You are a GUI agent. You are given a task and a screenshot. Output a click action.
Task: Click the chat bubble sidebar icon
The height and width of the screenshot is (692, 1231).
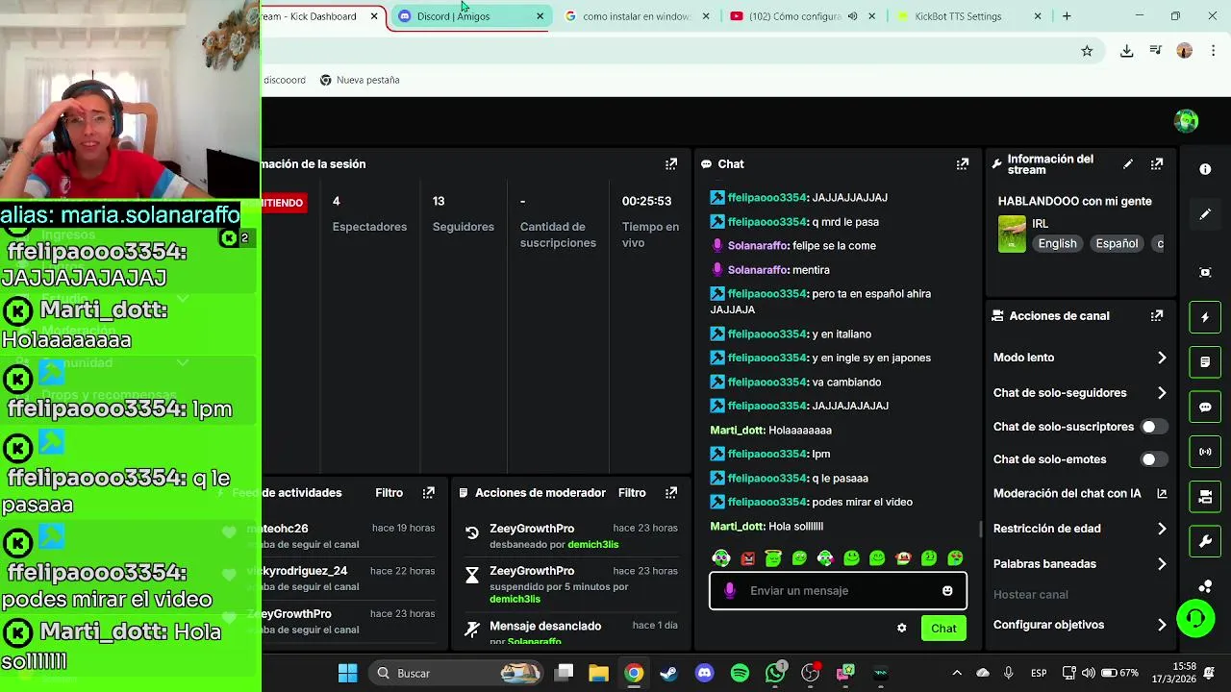1205,408
